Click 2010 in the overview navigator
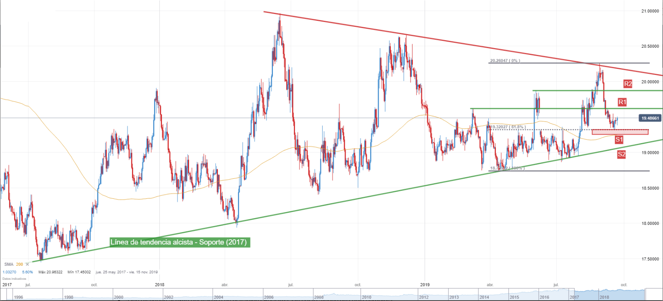The height and width of the screenshot is (301, 663). coord(366,297)
